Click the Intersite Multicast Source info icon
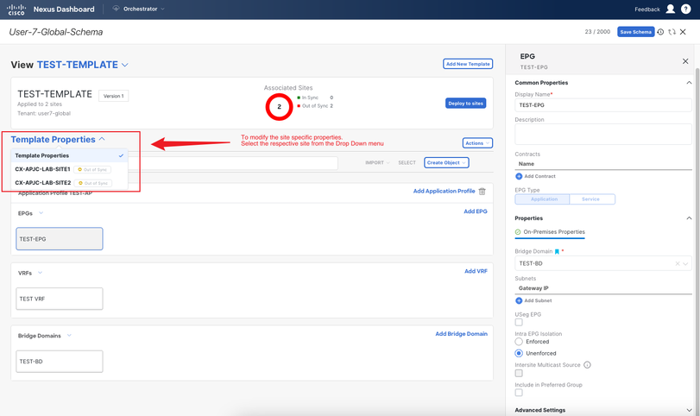Screen dimensions: 700x416 [x=587, y=365]
